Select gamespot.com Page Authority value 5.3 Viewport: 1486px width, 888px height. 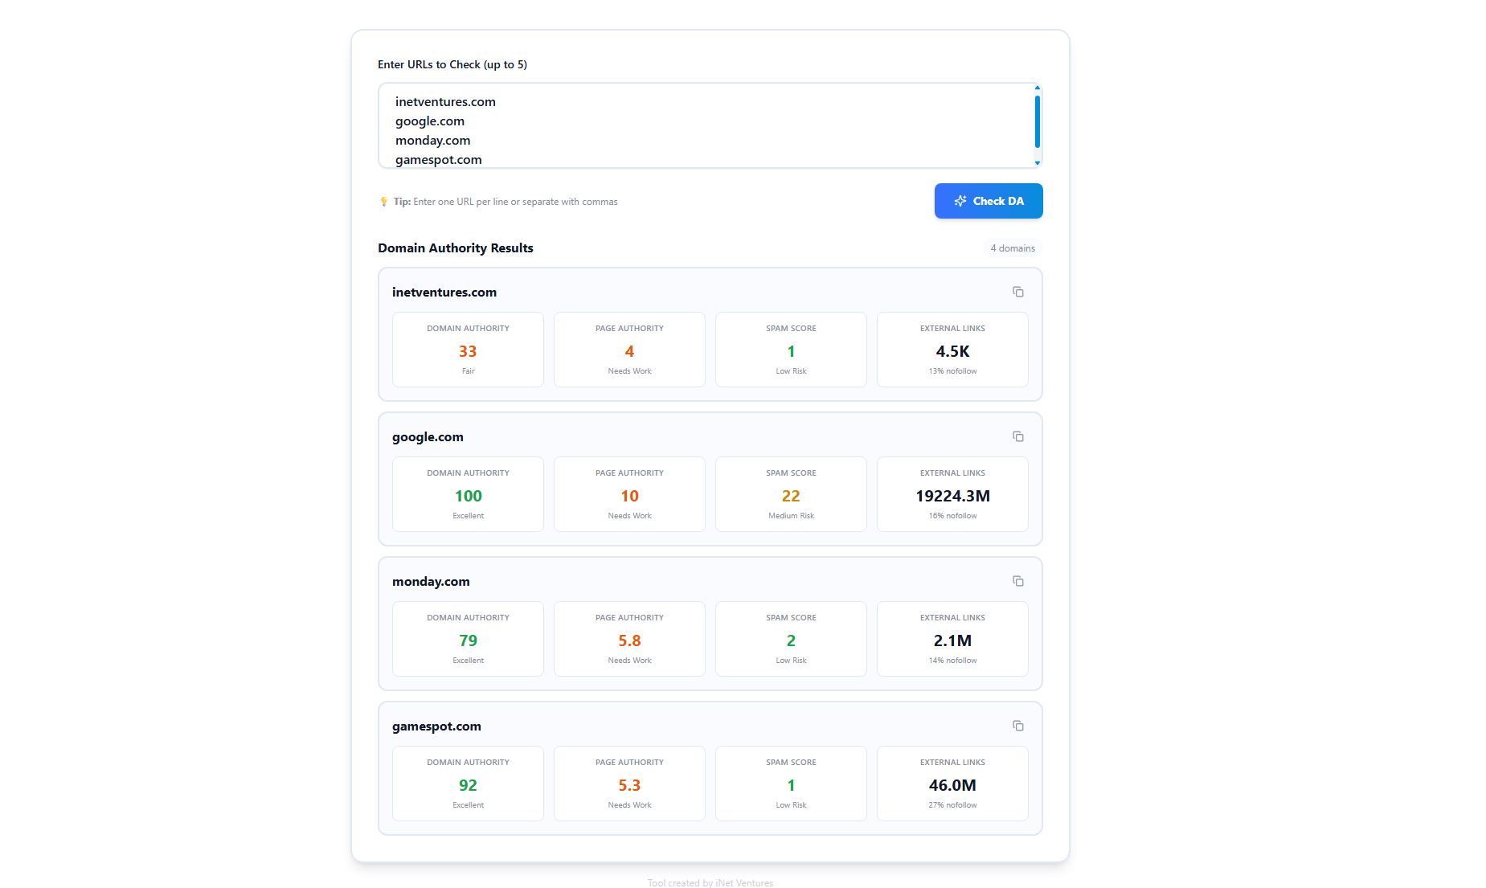coord(629,785)
